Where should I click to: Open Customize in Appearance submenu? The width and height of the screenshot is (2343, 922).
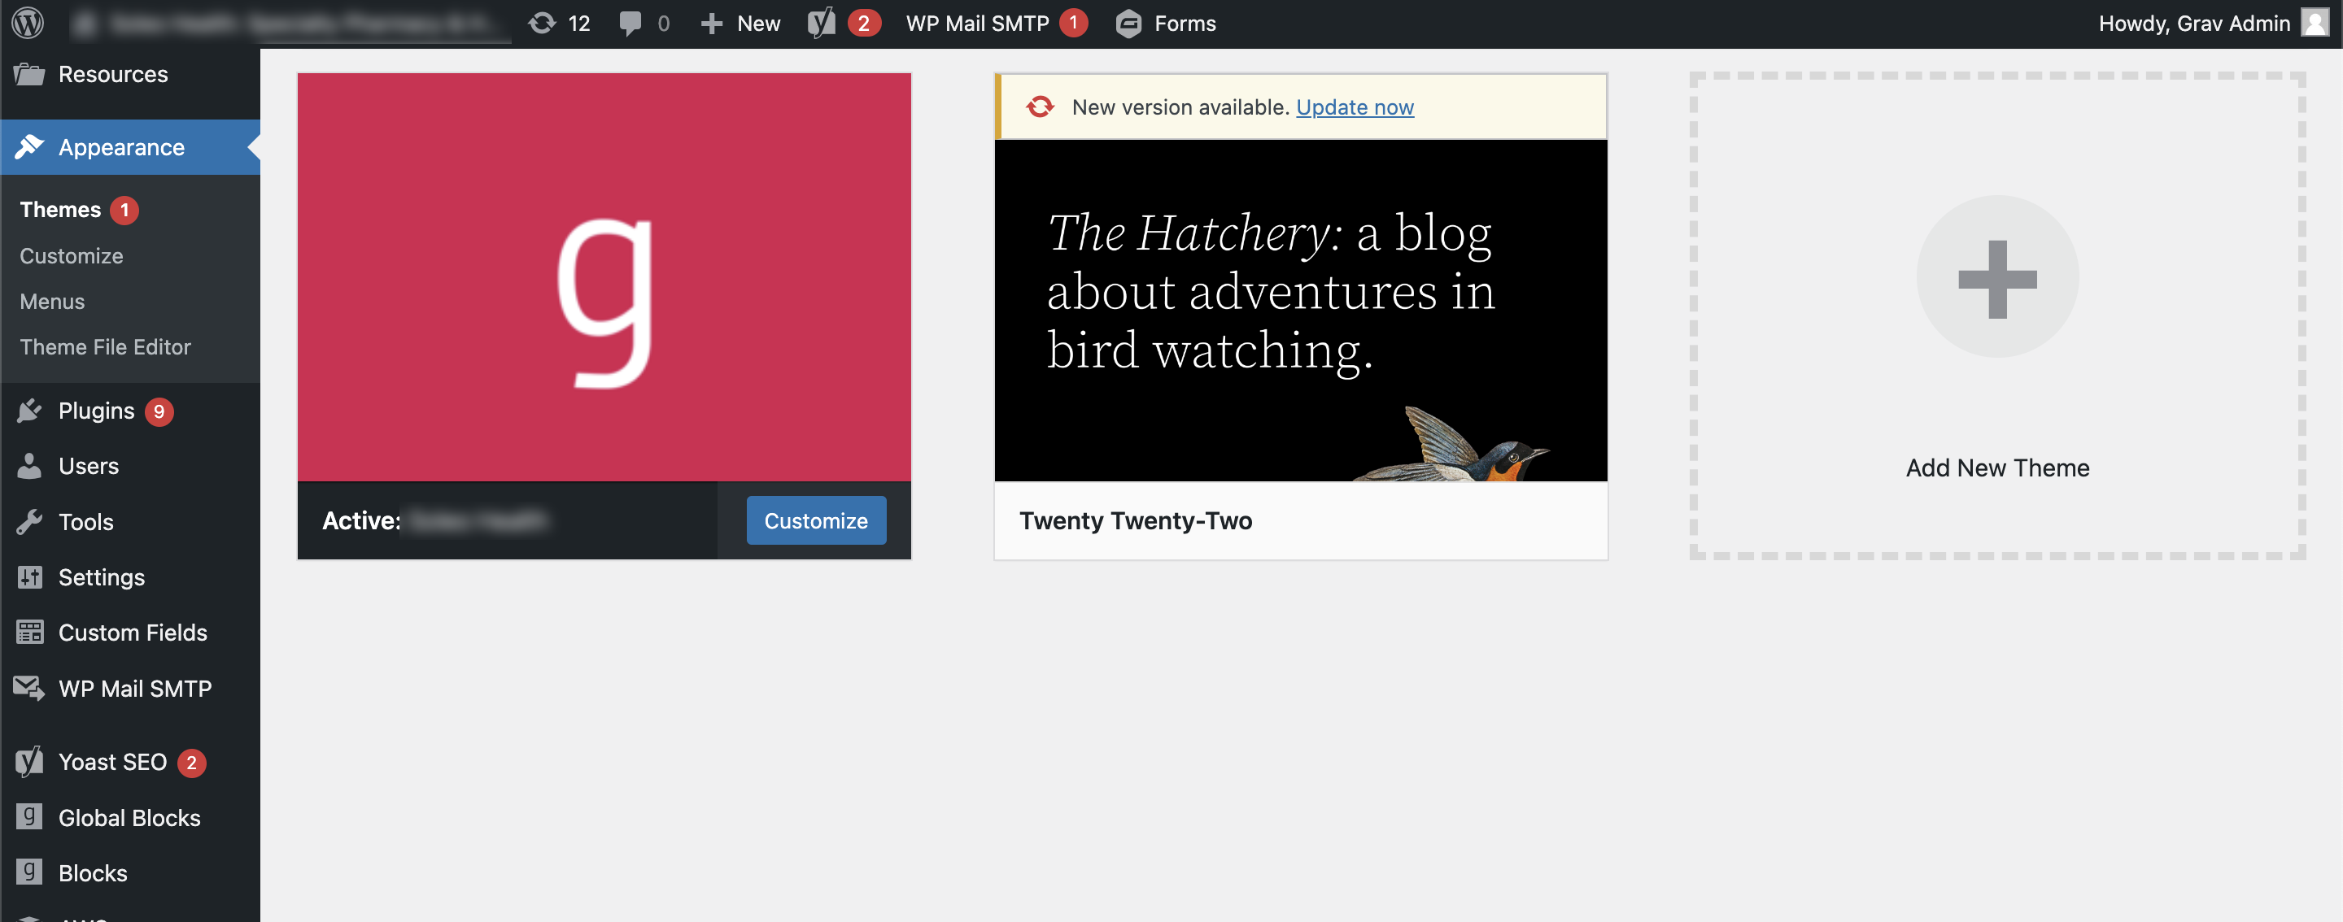tap(71, 256)
